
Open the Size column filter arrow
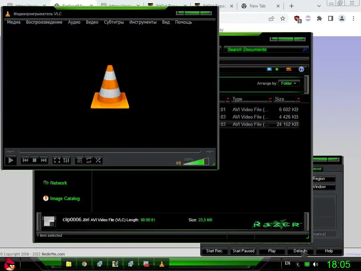(298, 99)
